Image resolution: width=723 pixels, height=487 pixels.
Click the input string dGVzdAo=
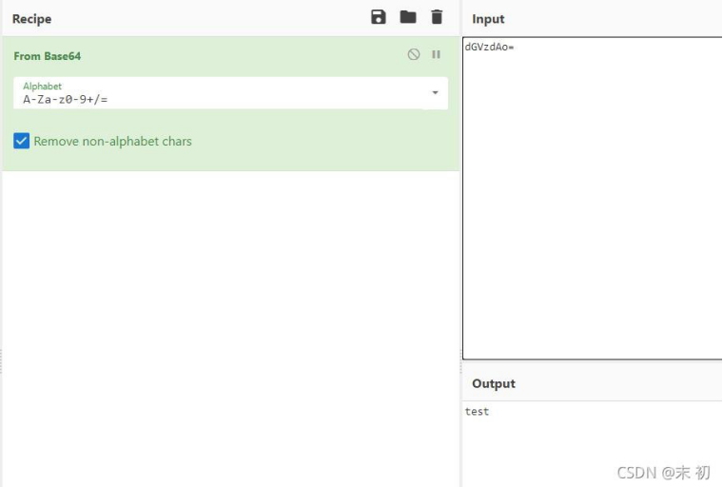pyautogui.click(x=489, y=47)
